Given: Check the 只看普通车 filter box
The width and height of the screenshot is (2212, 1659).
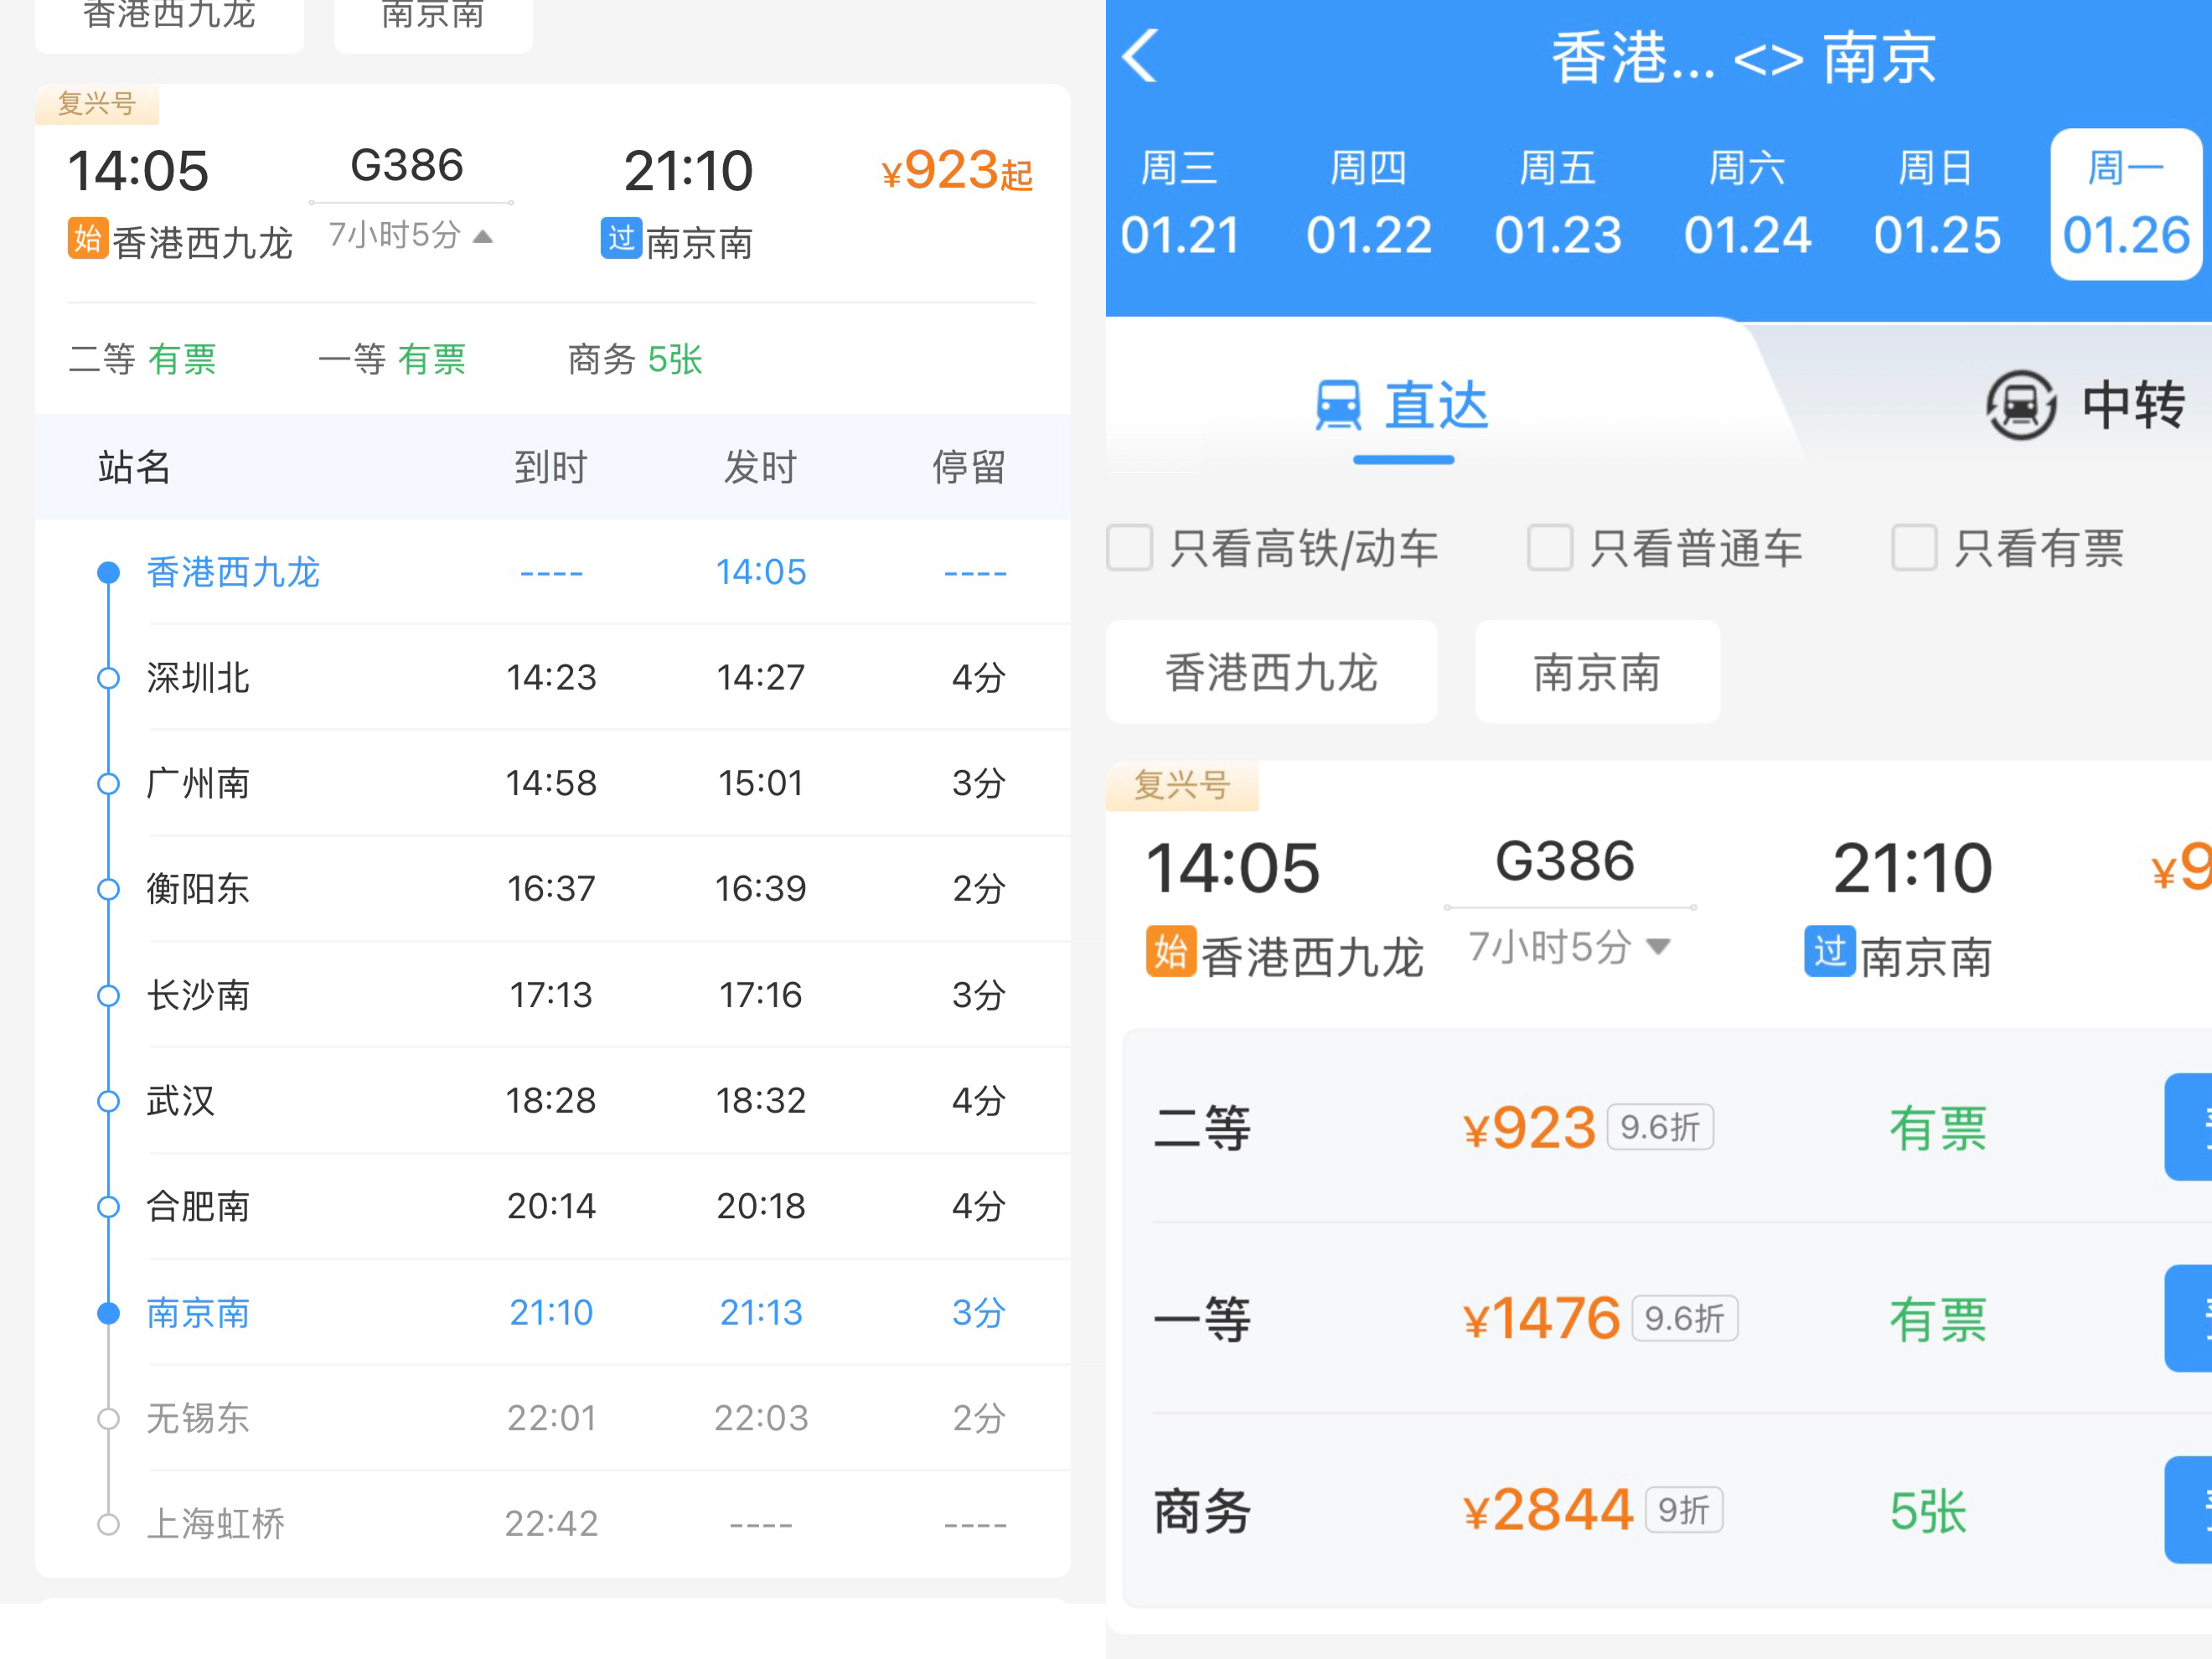Looking at the screenshot, I should coord(1550,548).
